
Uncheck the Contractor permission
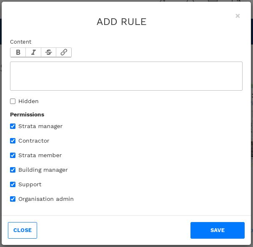[13, 141]
